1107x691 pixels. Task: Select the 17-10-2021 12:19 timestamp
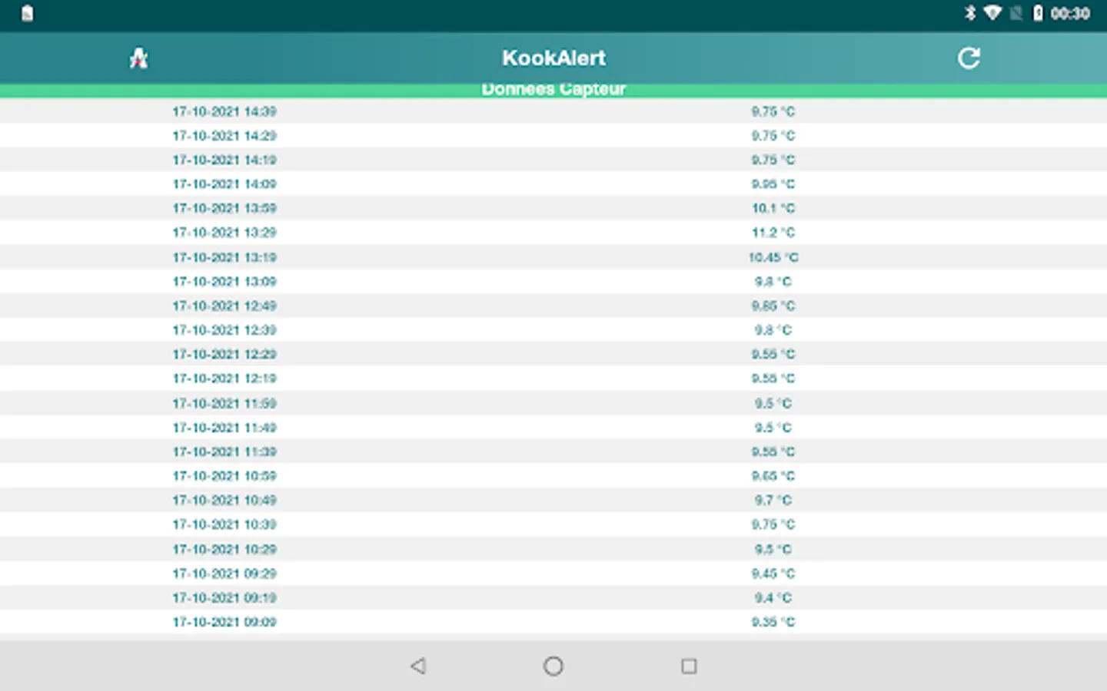[x=224, y=379]
